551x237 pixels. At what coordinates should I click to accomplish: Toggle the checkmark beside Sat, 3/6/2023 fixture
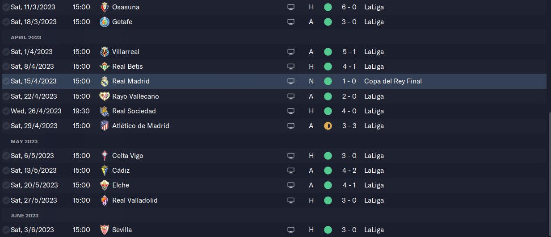pos(6,230)
